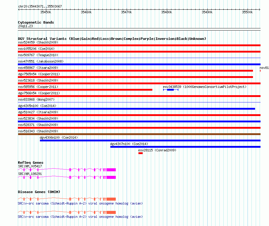Click the SRC|NM_005417 gene model glyph
This screenshot has height=226, width=269.
[x=67, y=170]
